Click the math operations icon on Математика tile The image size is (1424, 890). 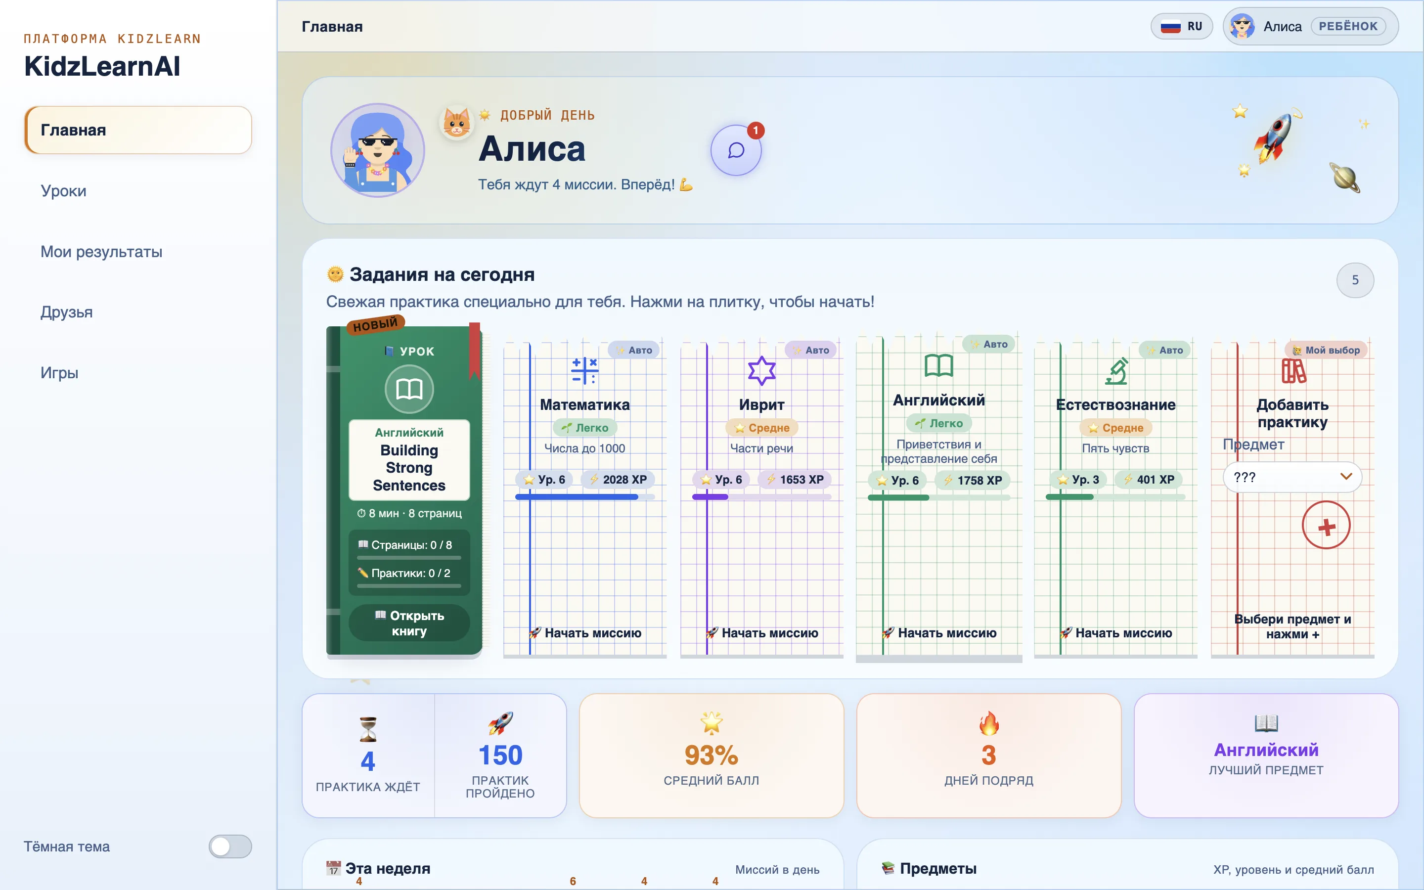tap(584, 370)
